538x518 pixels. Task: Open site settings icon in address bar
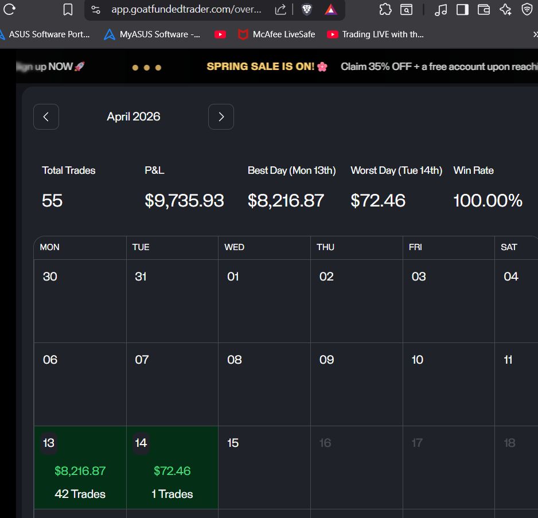(x=96, y=9)
